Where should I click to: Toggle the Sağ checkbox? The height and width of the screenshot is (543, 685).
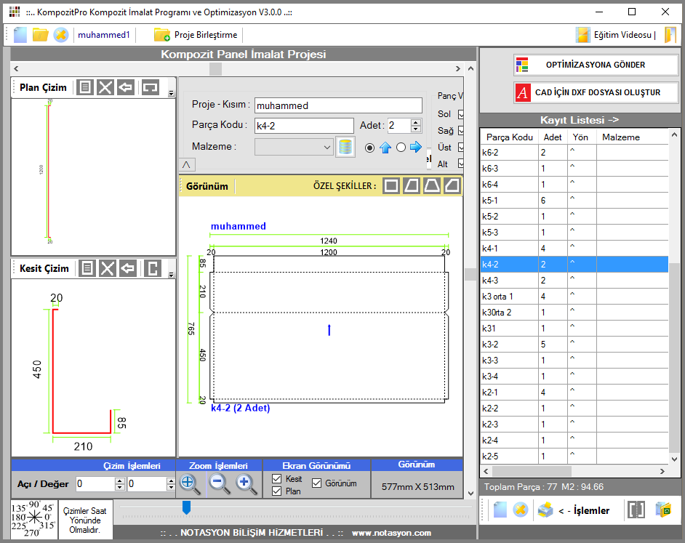click(460, 131)
